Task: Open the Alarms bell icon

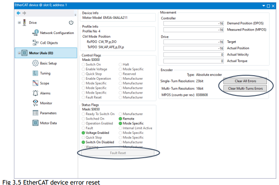Action: (x=35, y=93)
